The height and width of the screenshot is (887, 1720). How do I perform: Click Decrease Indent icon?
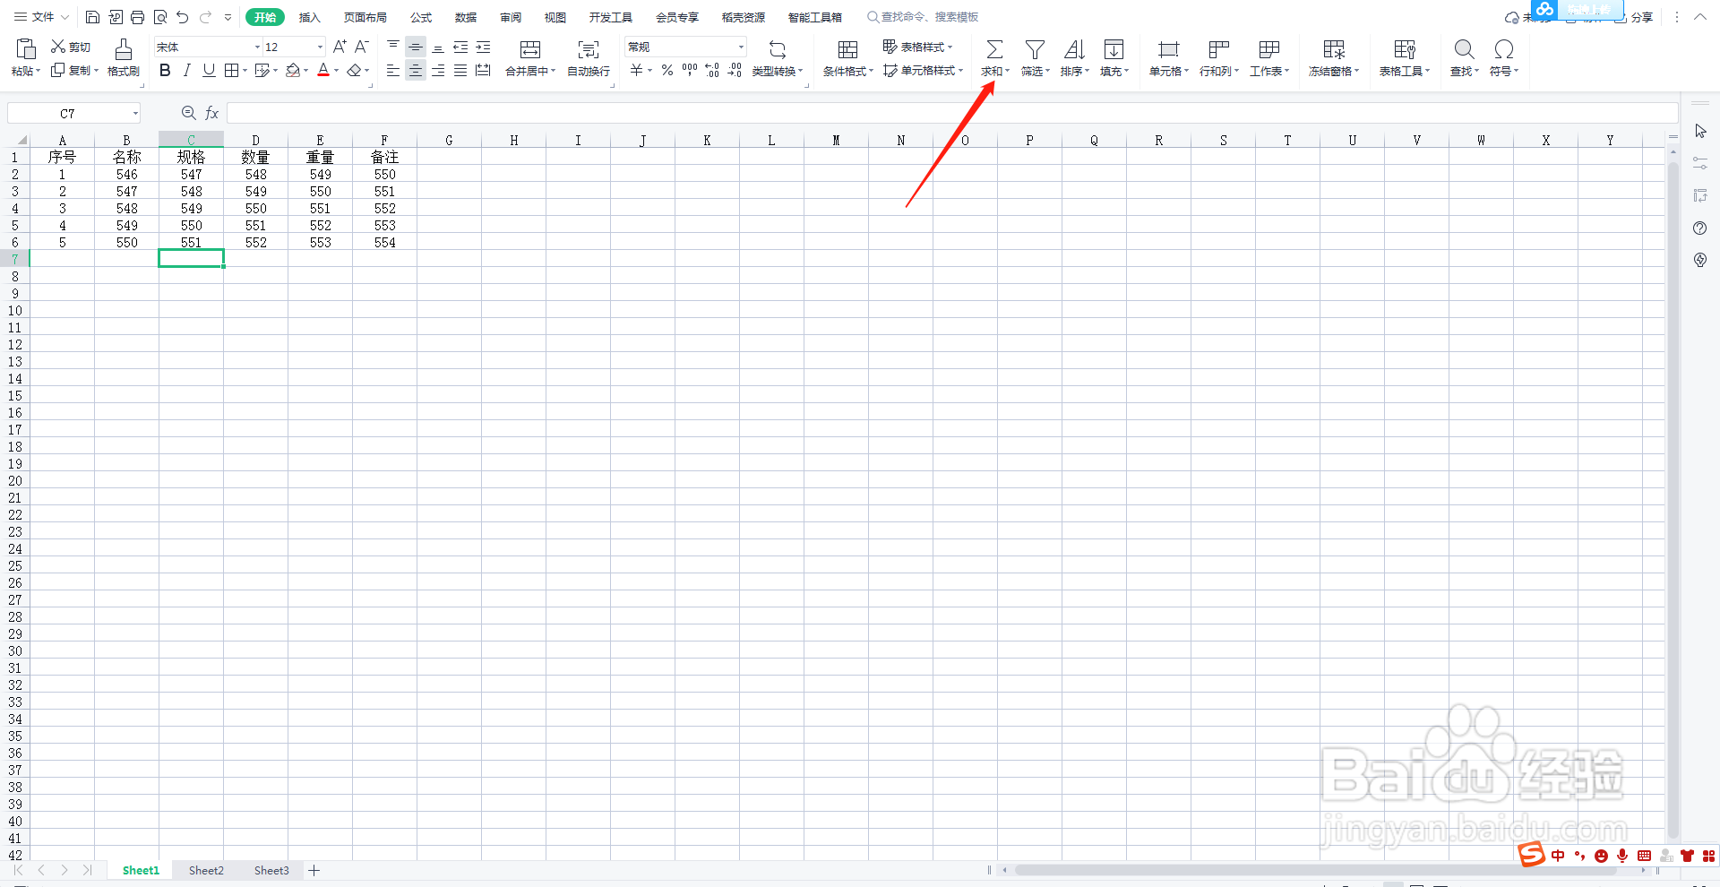click(460, 47)
